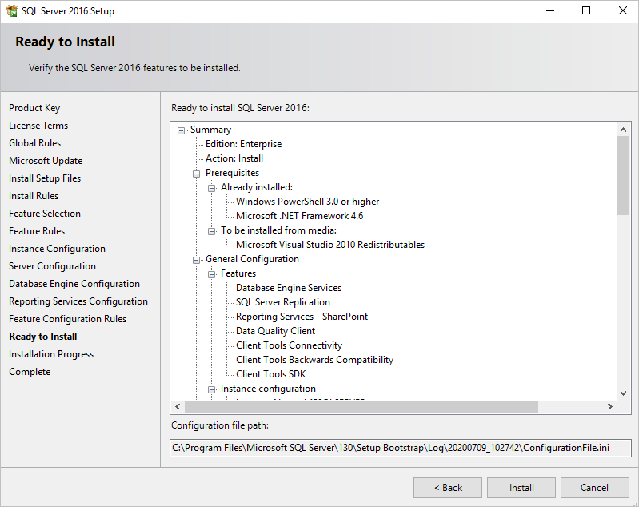Select the Feature Selection step

45,214
